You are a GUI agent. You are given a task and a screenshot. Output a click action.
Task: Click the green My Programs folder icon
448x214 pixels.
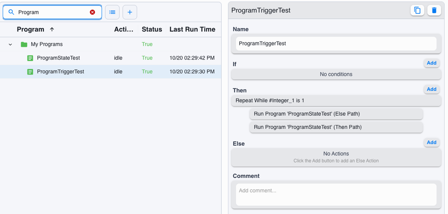click(x=24, y=44)
